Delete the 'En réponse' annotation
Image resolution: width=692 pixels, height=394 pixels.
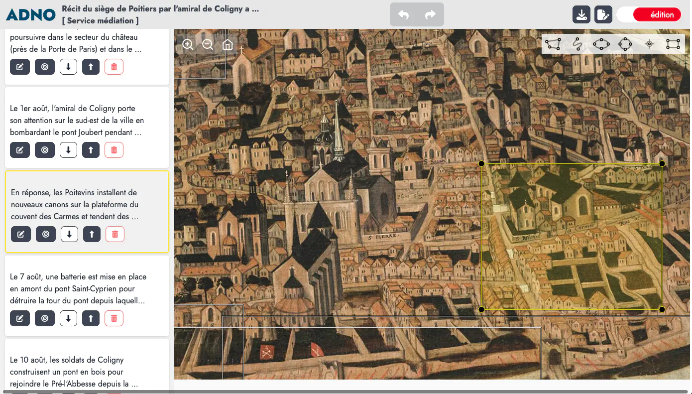[x=115, y=234]
